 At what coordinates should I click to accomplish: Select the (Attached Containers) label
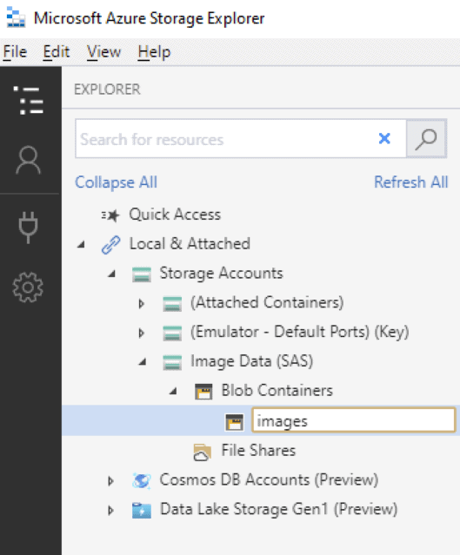[267, 303]
